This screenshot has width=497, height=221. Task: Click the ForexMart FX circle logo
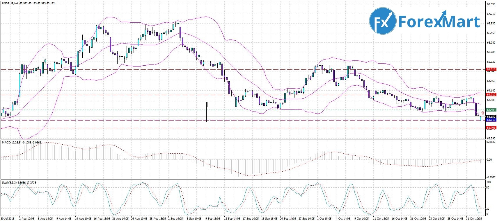(382, 21)
